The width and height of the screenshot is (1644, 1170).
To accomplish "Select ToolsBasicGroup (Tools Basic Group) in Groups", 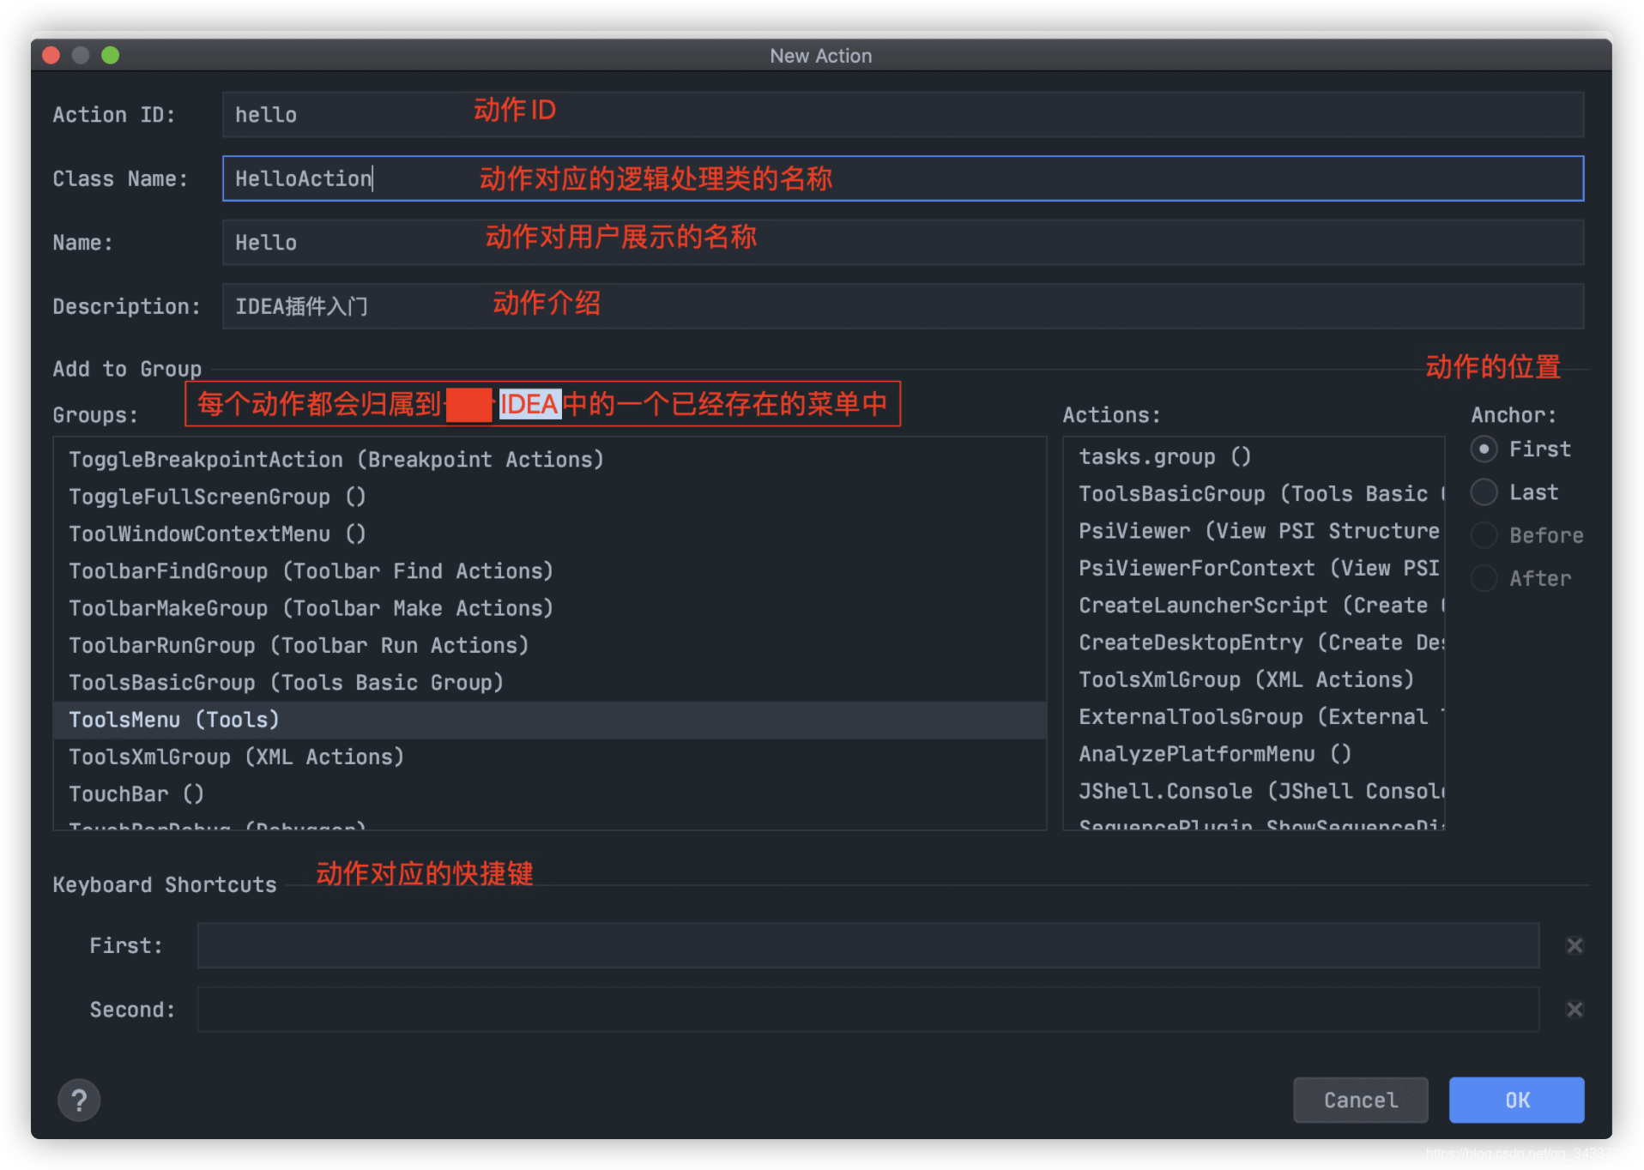I will [550, 683].
